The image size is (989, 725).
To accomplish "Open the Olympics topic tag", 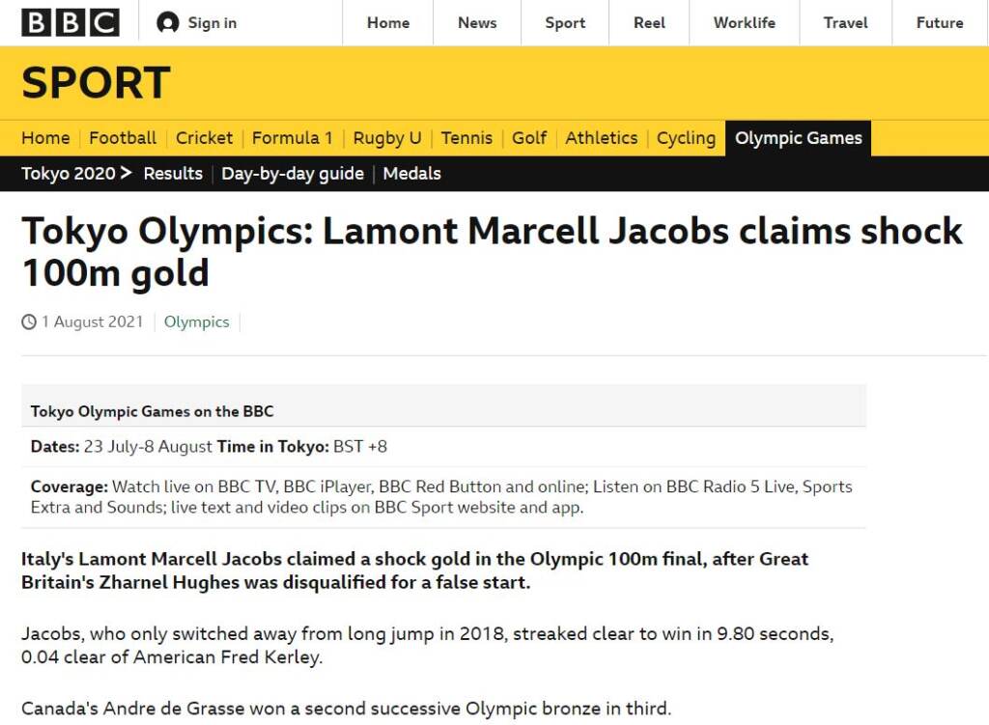I will click(x=196, y=321).
